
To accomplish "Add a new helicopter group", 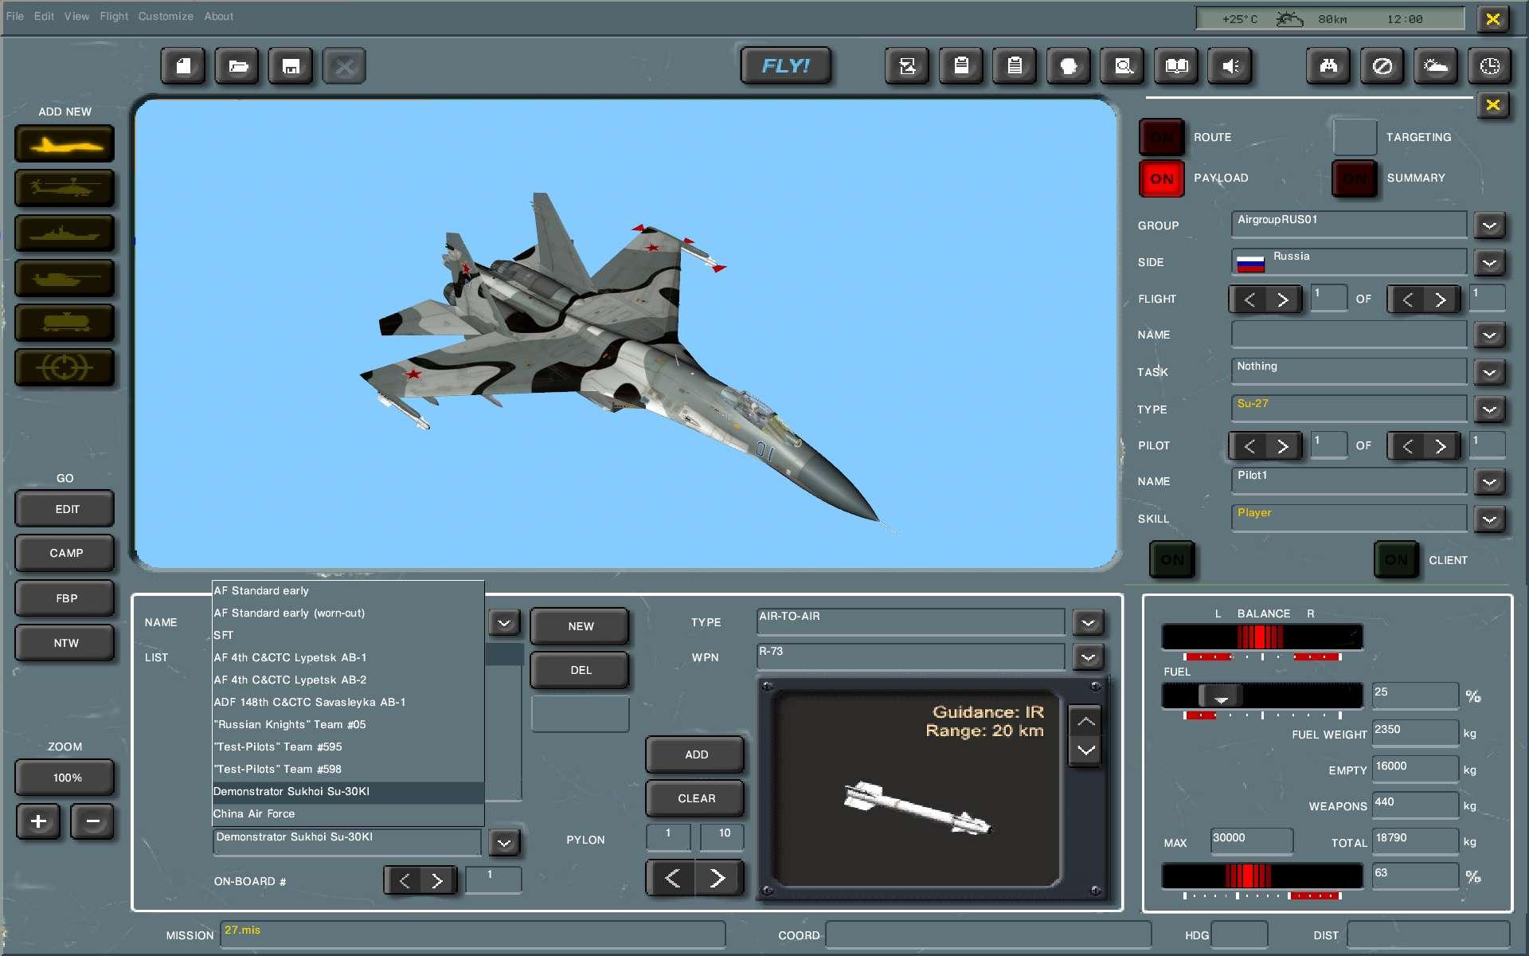I will 65,188.
